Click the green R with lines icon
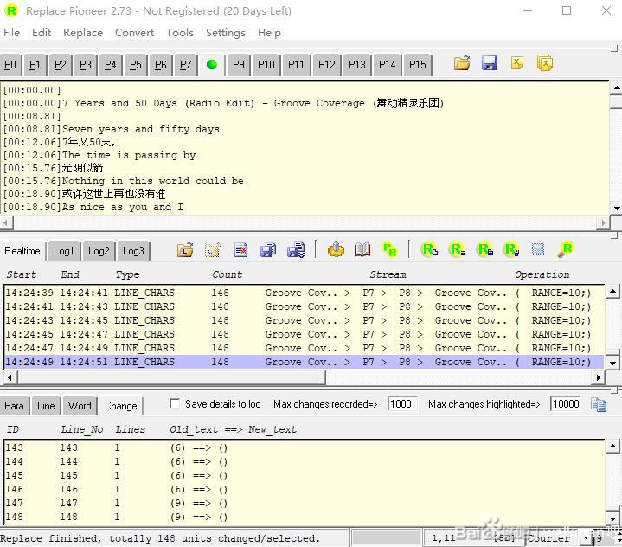 click(457, 249)
